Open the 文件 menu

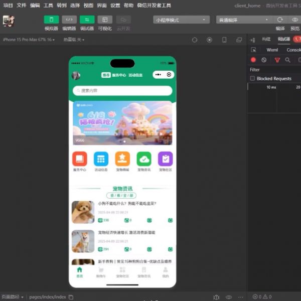(x=21, y=6)
